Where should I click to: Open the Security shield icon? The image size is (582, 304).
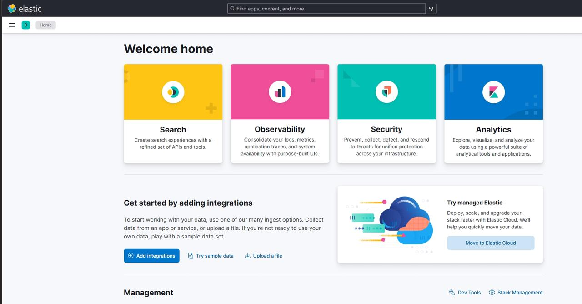(386, 92)
